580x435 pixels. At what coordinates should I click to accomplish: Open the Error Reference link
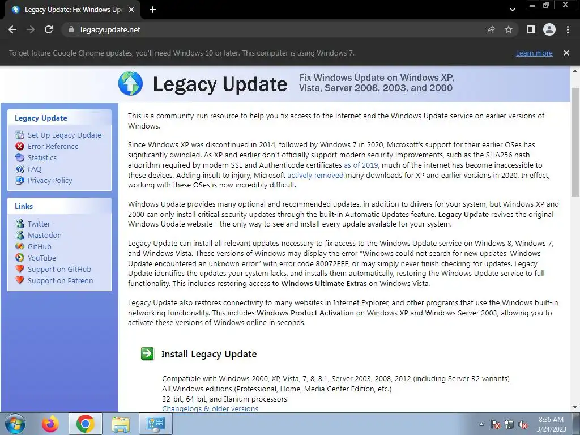(53, 147)
